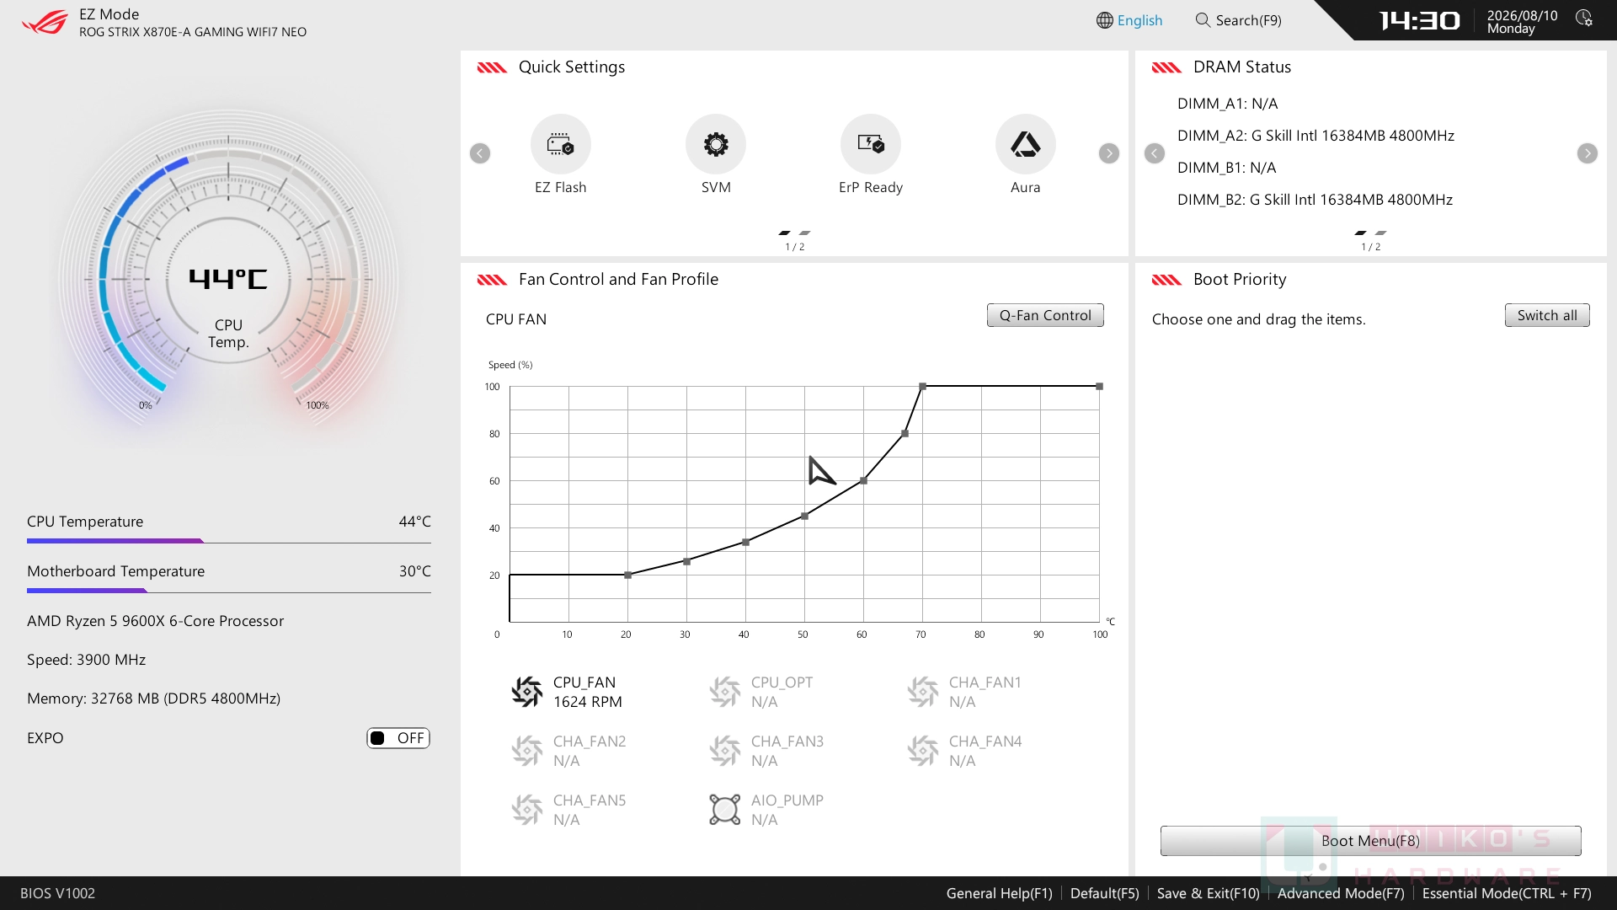The image size is (1617, 910).
Task: Click the Fan Control and Fan Profile heading
Action: pos(618,280)
